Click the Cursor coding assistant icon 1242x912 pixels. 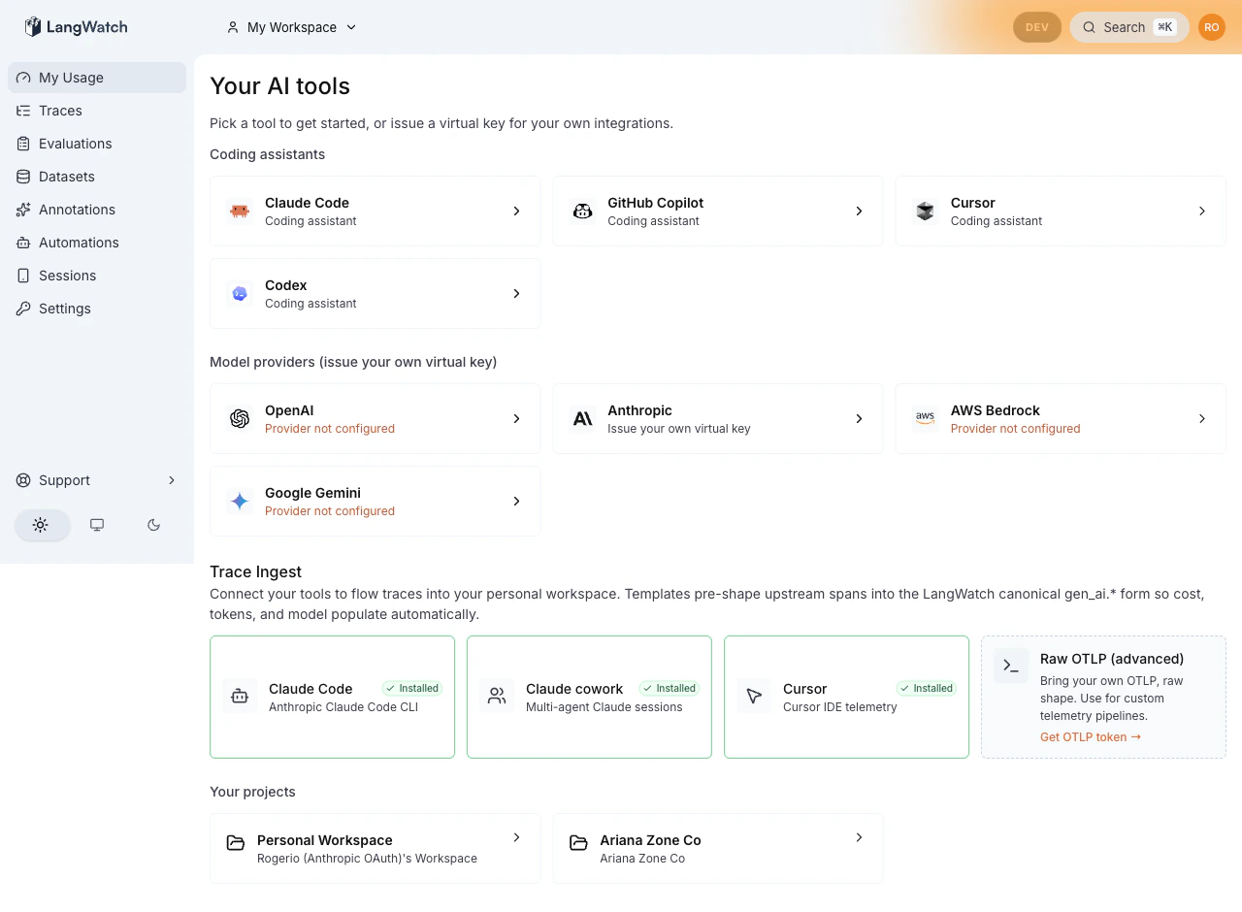(x=925, y=211)
